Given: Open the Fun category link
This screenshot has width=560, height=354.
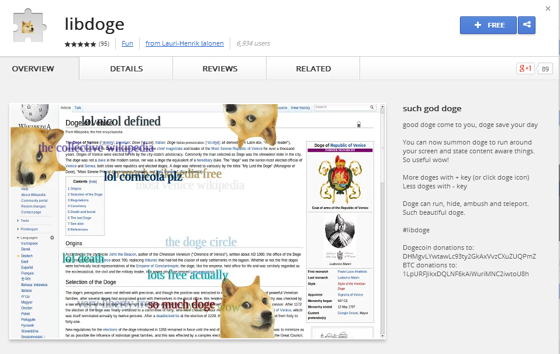Looking at the screenshot, I should click(127, 43).
